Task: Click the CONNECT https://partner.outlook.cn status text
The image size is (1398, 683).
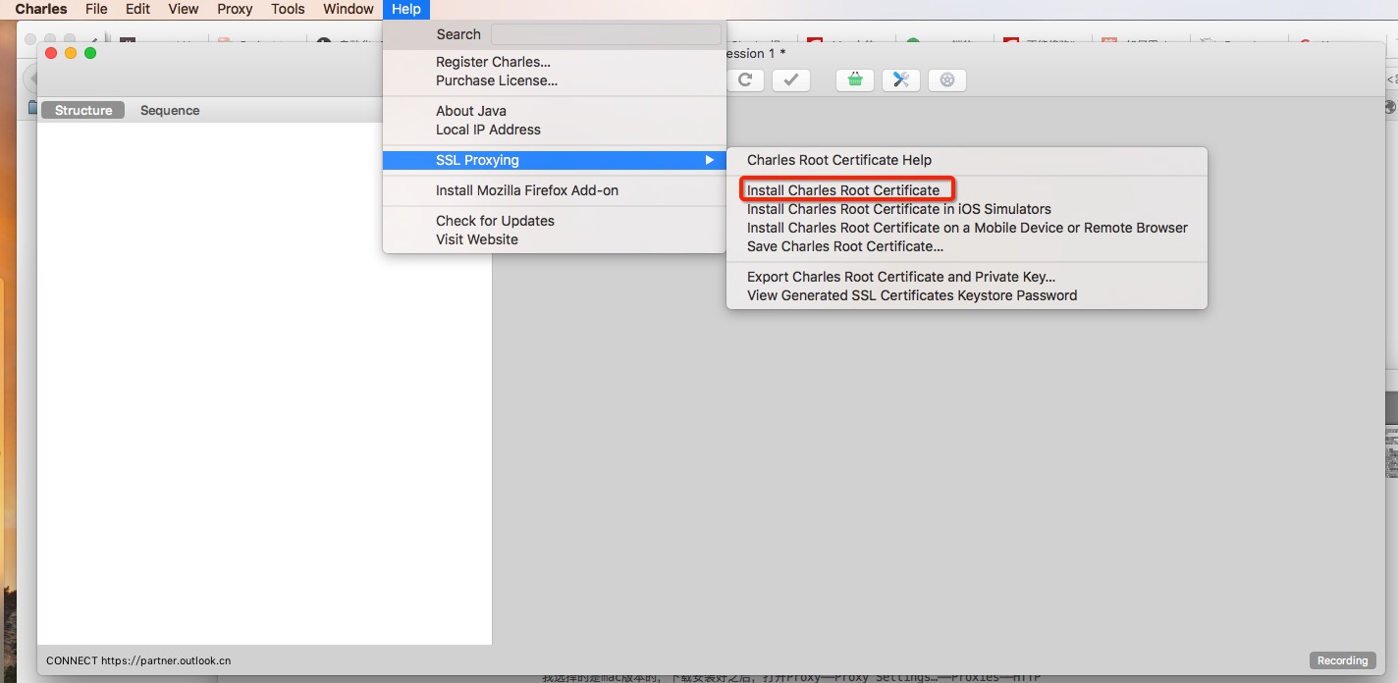Action: 138,660
